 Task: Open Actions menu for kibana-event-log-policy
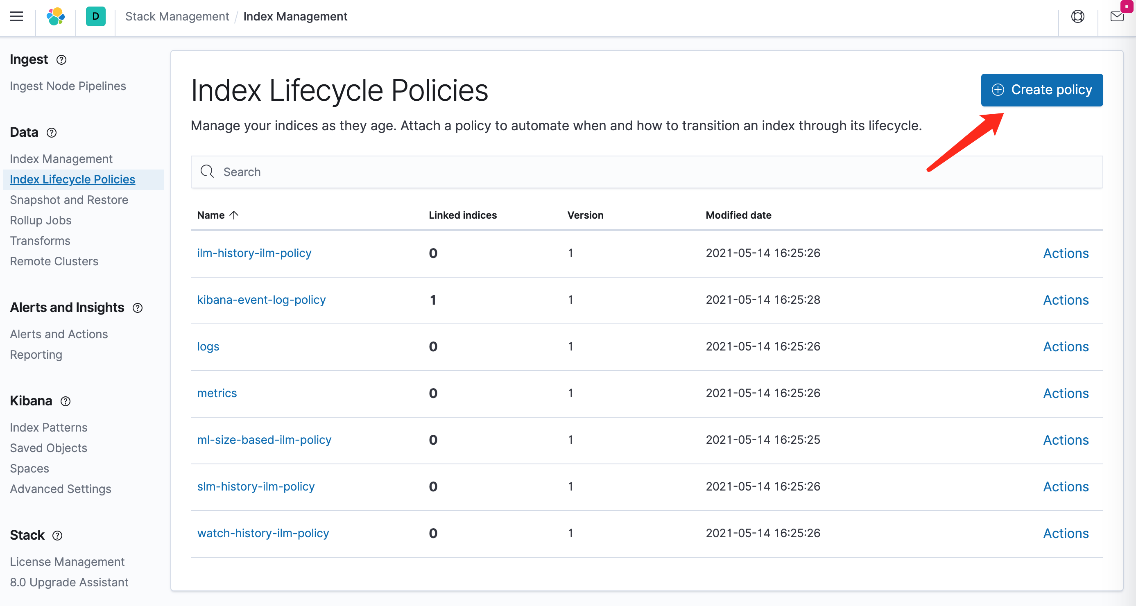1066,300
